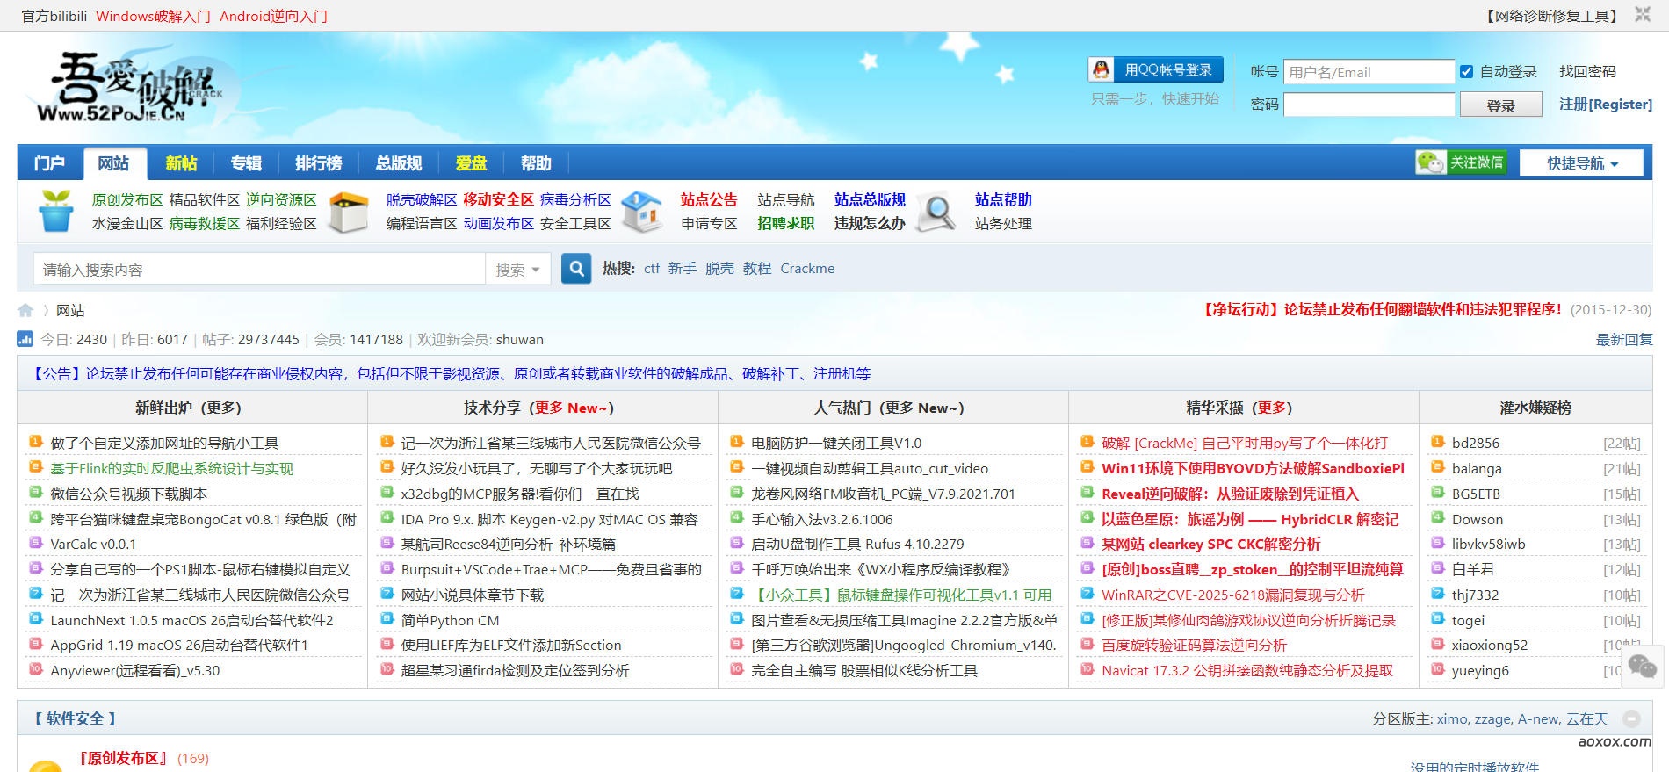Image resolution: width=1669 pixels, height=772 pixels.
Task: Open the 病毒救援区 category link
Action: [204, 224]
